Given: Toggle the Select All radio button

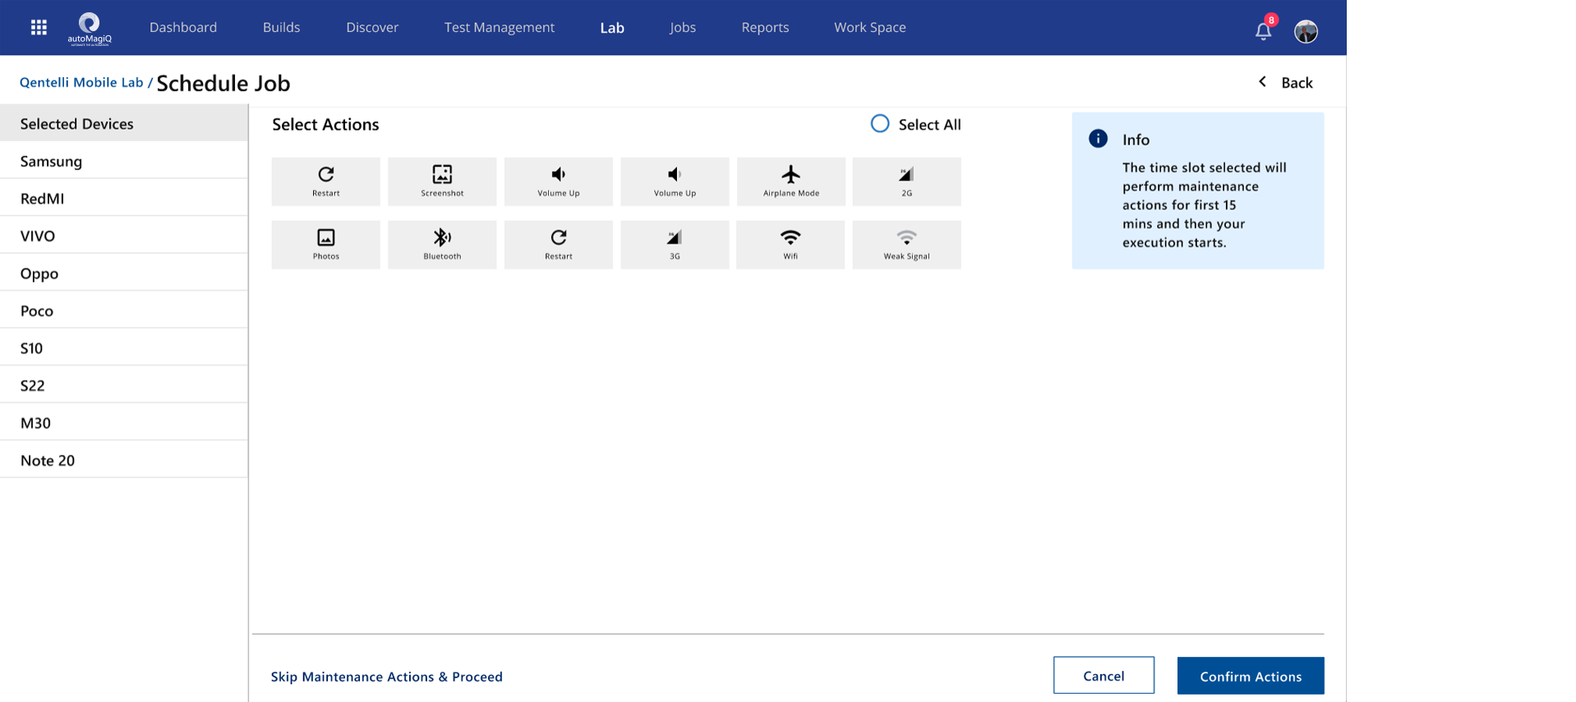Looking at the screenshot, I should tap(880, 124).
